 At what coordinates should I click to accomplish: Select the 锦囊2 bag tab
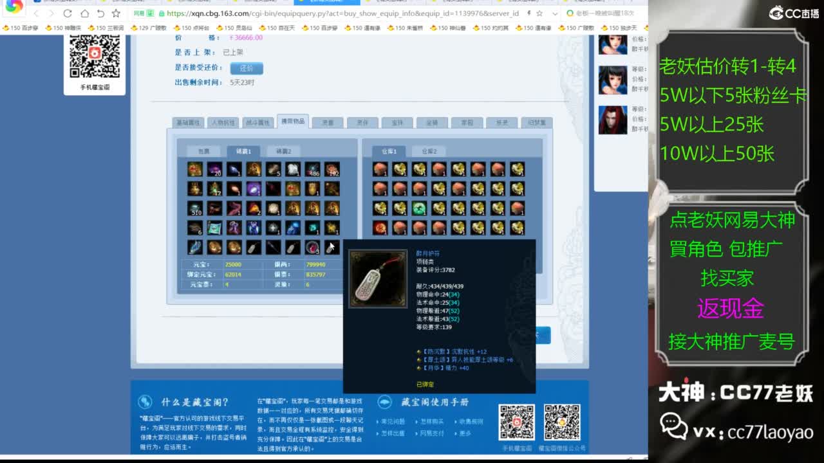(284, 150)
